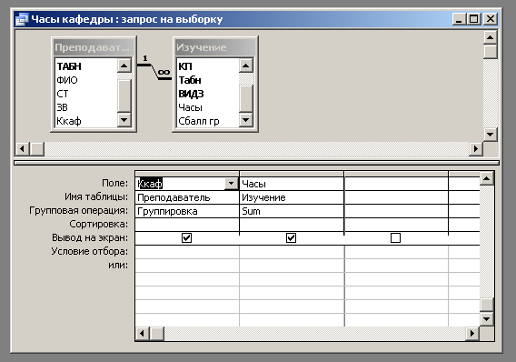Toggle display checkbox for Часы column
516x362 pixels.
coord(291,237)
